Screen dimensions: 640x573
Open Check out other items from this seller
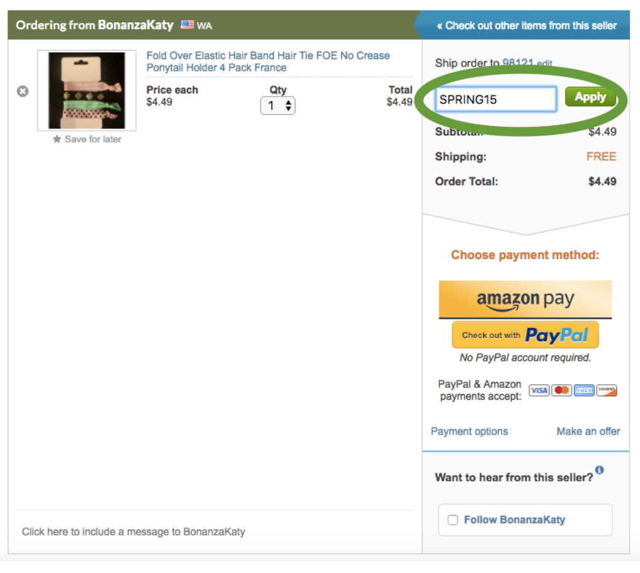point(527,26)
